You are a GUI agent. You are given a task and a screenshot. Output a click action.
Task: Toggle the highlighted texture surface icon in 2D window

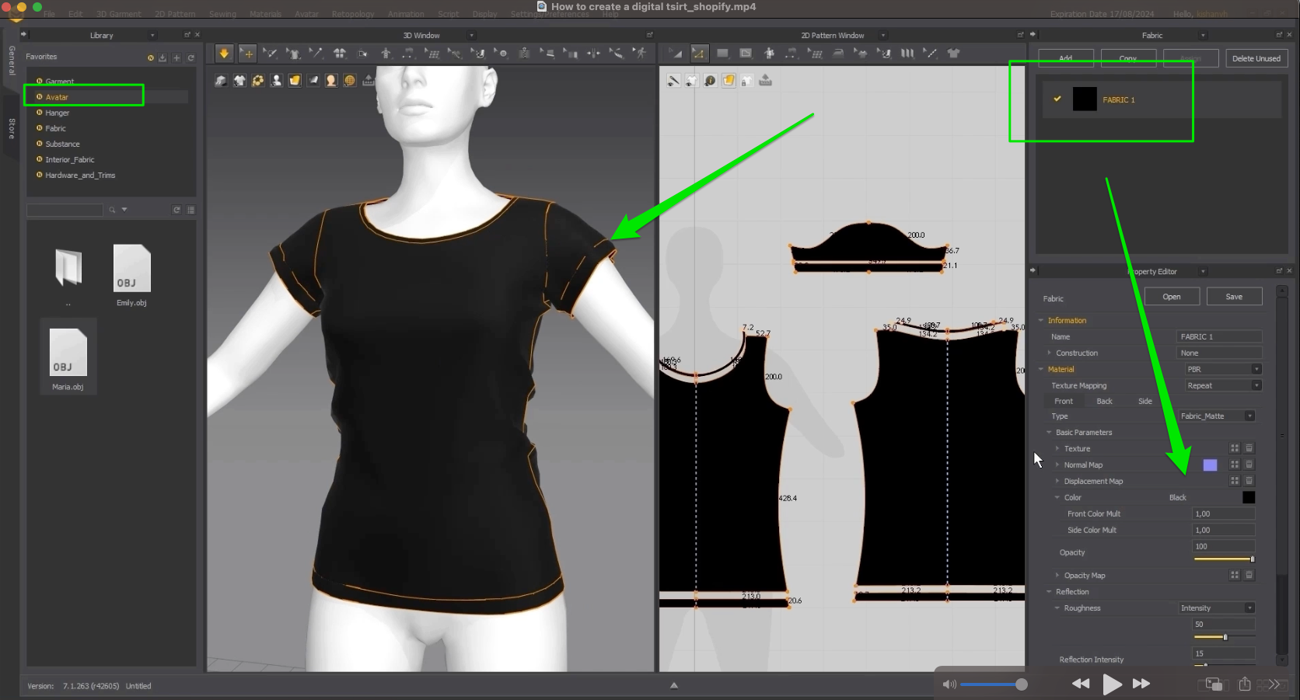coord(729,81)
